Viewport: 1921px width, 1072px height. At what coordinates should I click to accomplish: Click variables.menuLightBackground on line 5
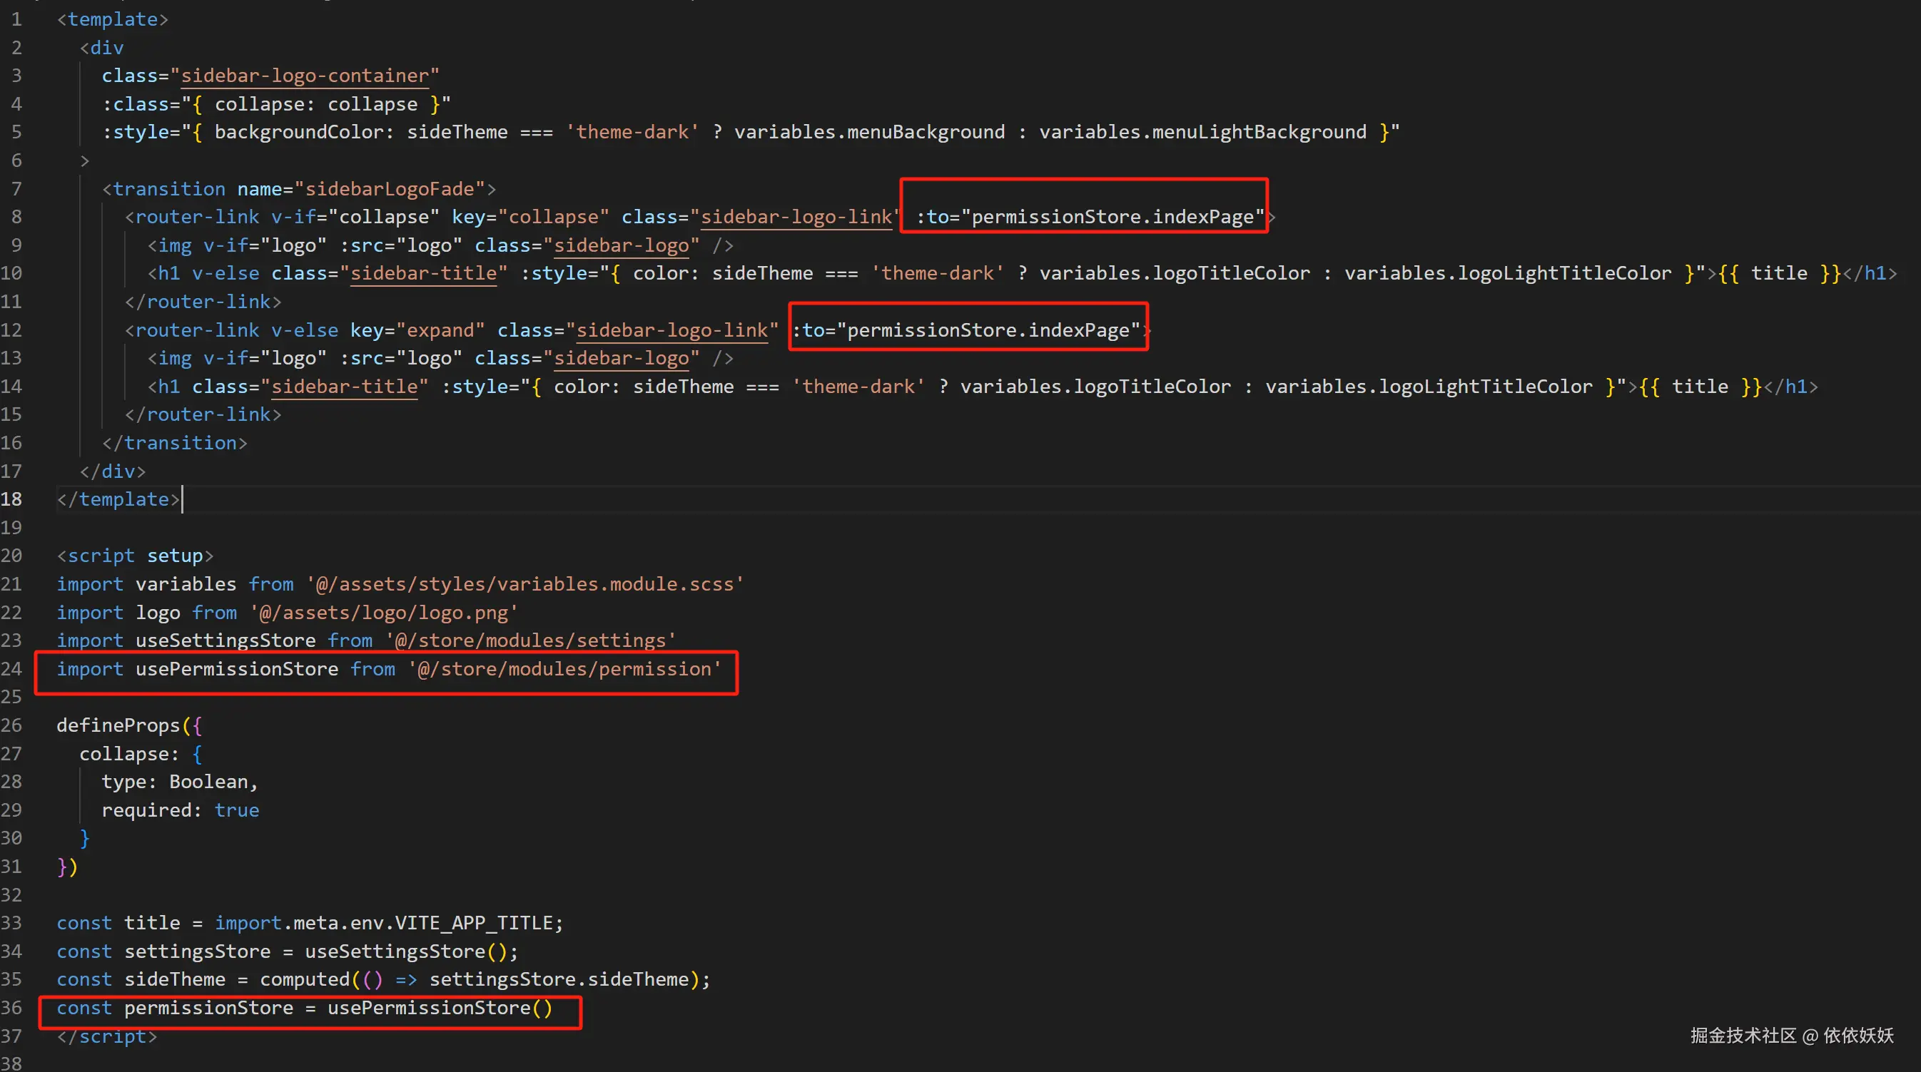coord(1202,132)
